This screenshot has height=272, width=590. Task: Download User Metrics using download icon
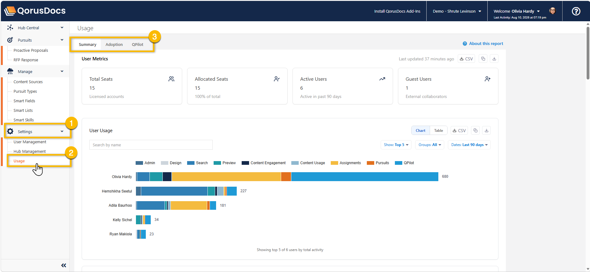click(494, 59)
